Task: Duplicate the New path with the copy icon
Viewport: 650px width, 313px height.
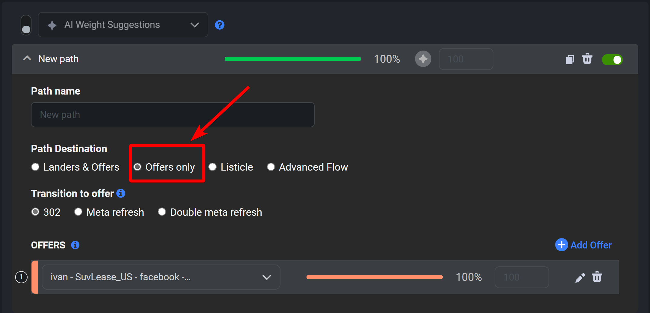Action: pyautogui.click(x=570, y=59)
